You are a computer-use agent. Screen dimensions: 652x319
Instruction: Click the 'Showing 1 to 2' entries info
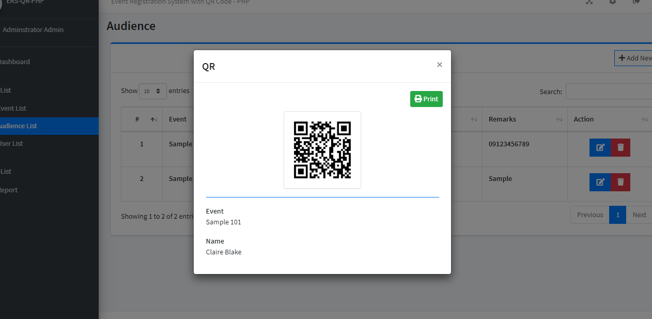[x=157, y=217]
